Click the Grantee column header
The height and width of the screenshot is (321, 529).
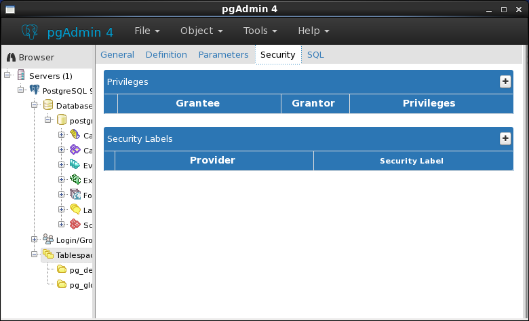(x=199, y=103)
